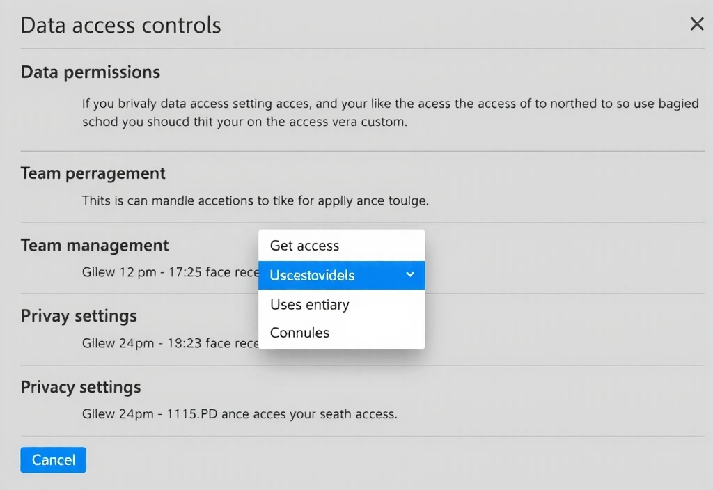Open the Team perragement section heading

(93, 173)
